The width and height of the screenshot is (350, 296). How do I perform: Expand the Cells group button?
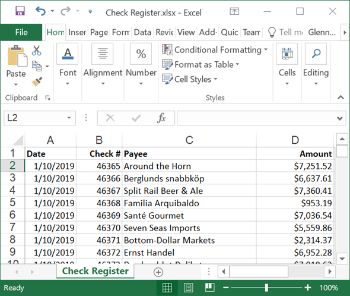(287, 64)
